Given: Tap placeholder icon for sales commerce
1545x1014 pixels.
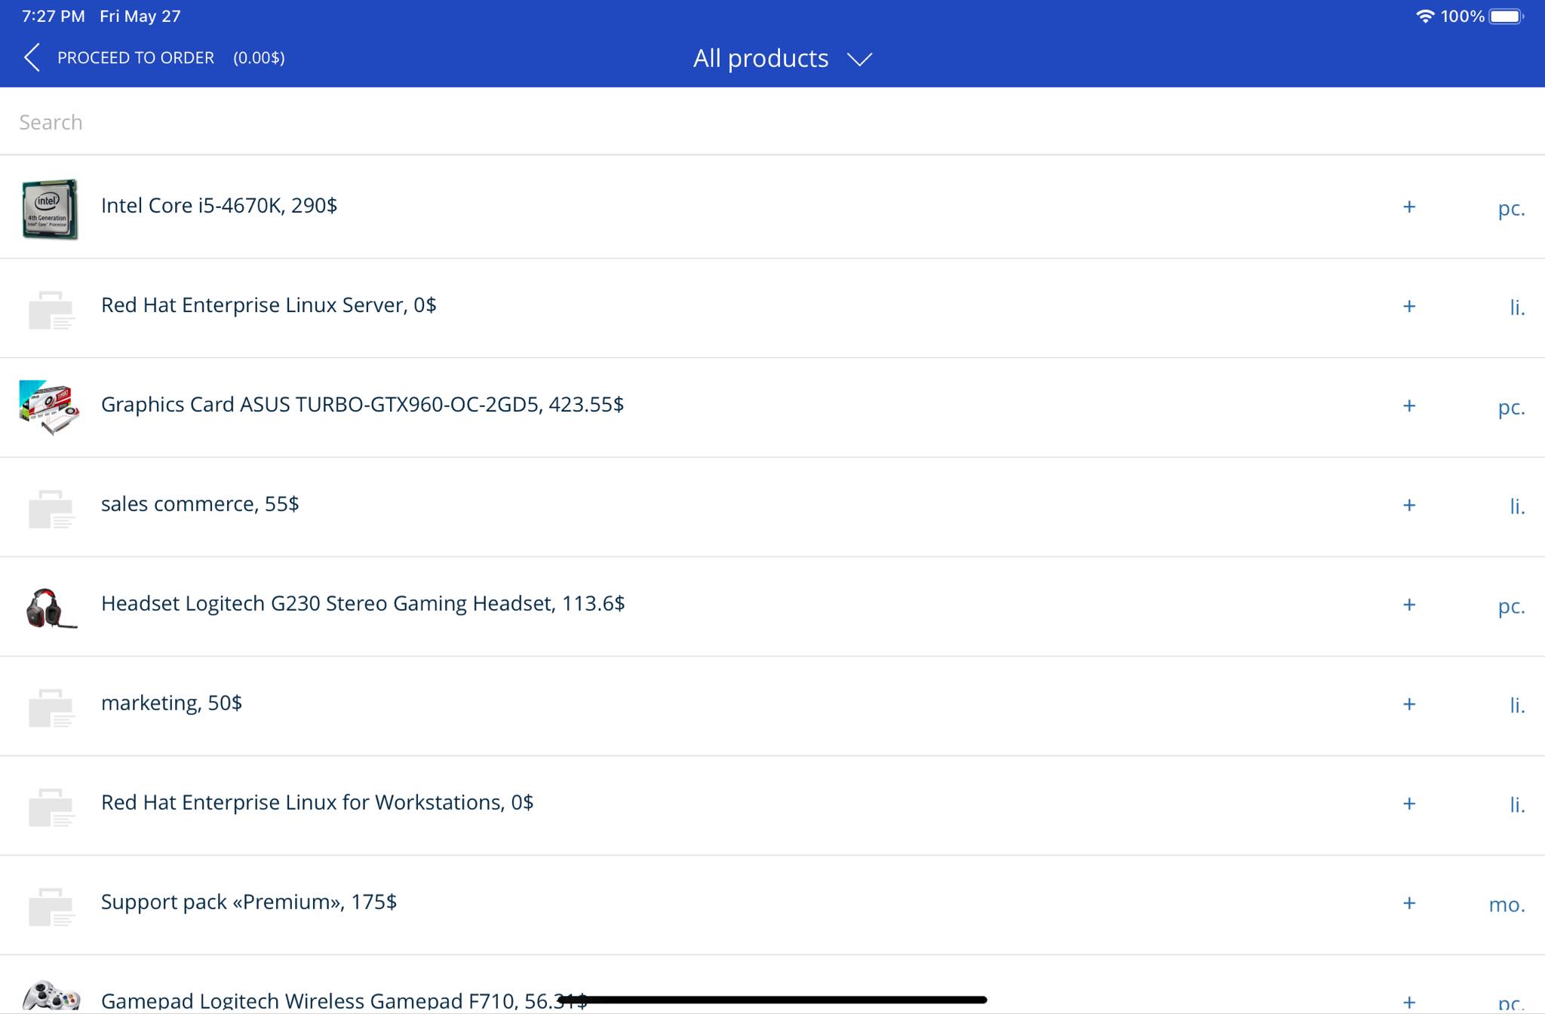Looking at the screenshot, I should click(51, 509).
